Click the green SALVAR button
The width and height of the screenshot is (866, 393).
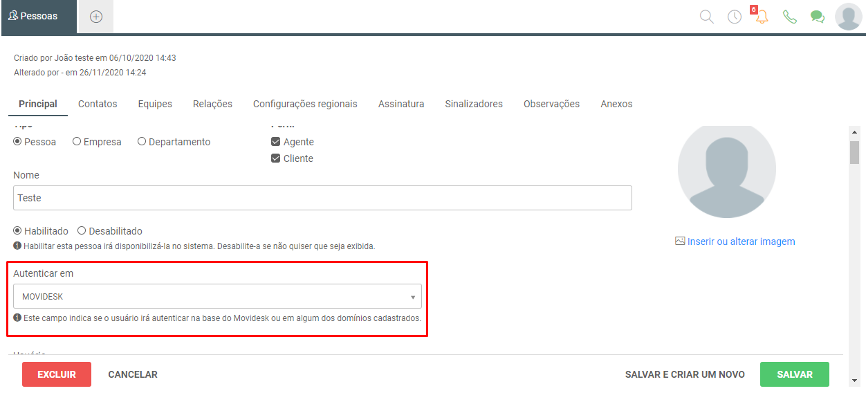[x=795, y=374]
